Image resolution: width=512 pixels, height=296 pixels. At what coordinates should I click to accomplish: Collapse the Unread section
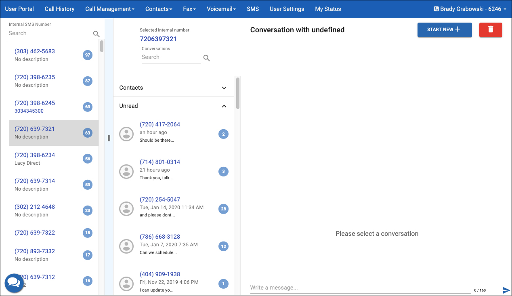tap(224, 106)
